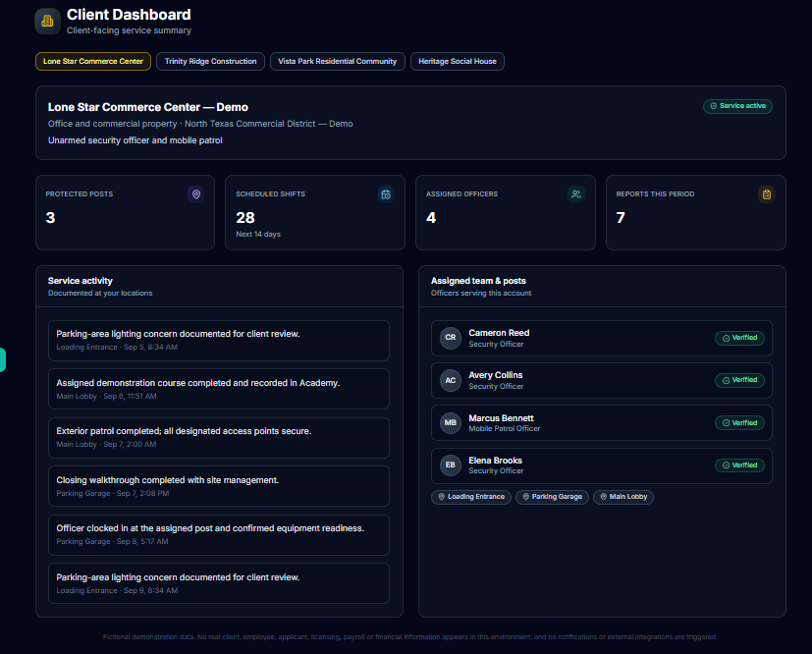812x654 pixels.
Task: Click Verified badge for Elena Brooks
Action: pyautogui.click(x=739, y=465)
